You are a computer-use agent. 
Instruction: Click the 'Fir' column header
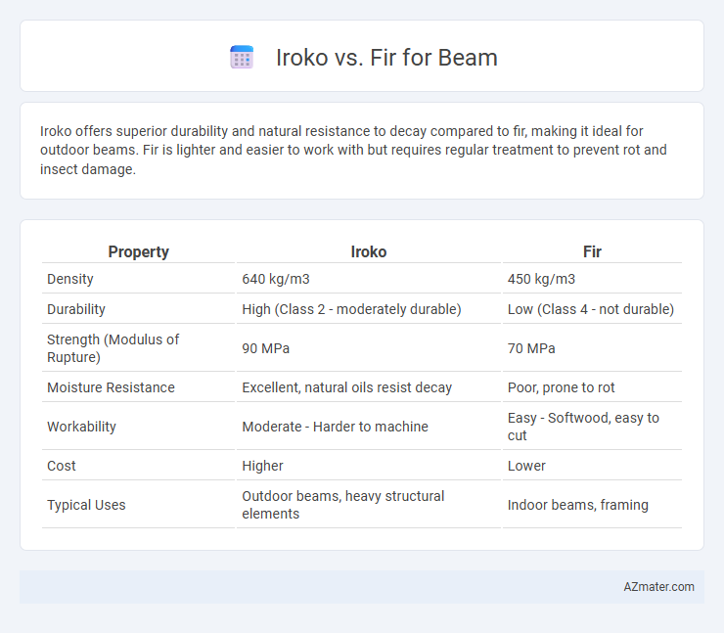592,251
